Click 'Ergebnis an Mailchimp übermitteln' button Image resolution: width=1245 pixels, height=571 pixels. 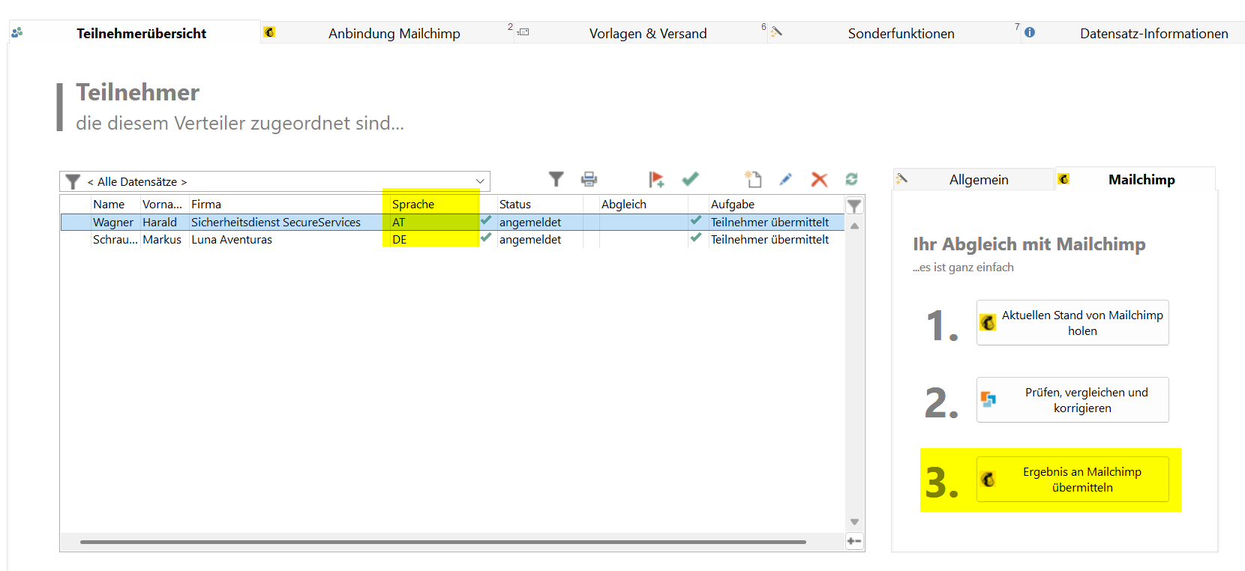pos(1072,480)
